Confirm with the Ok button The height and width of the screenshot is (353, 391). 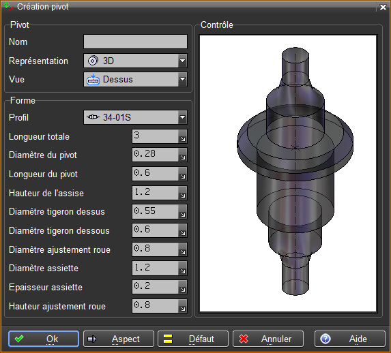[44, 339]
